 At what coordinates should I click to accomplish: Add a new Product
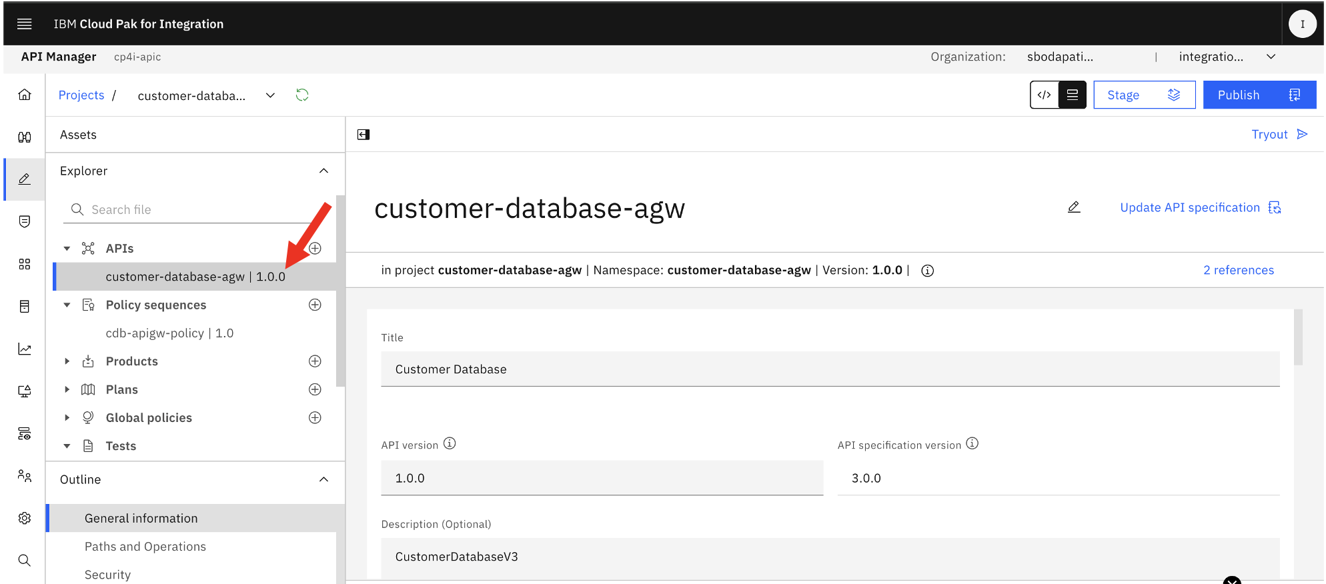pos(315,361)
